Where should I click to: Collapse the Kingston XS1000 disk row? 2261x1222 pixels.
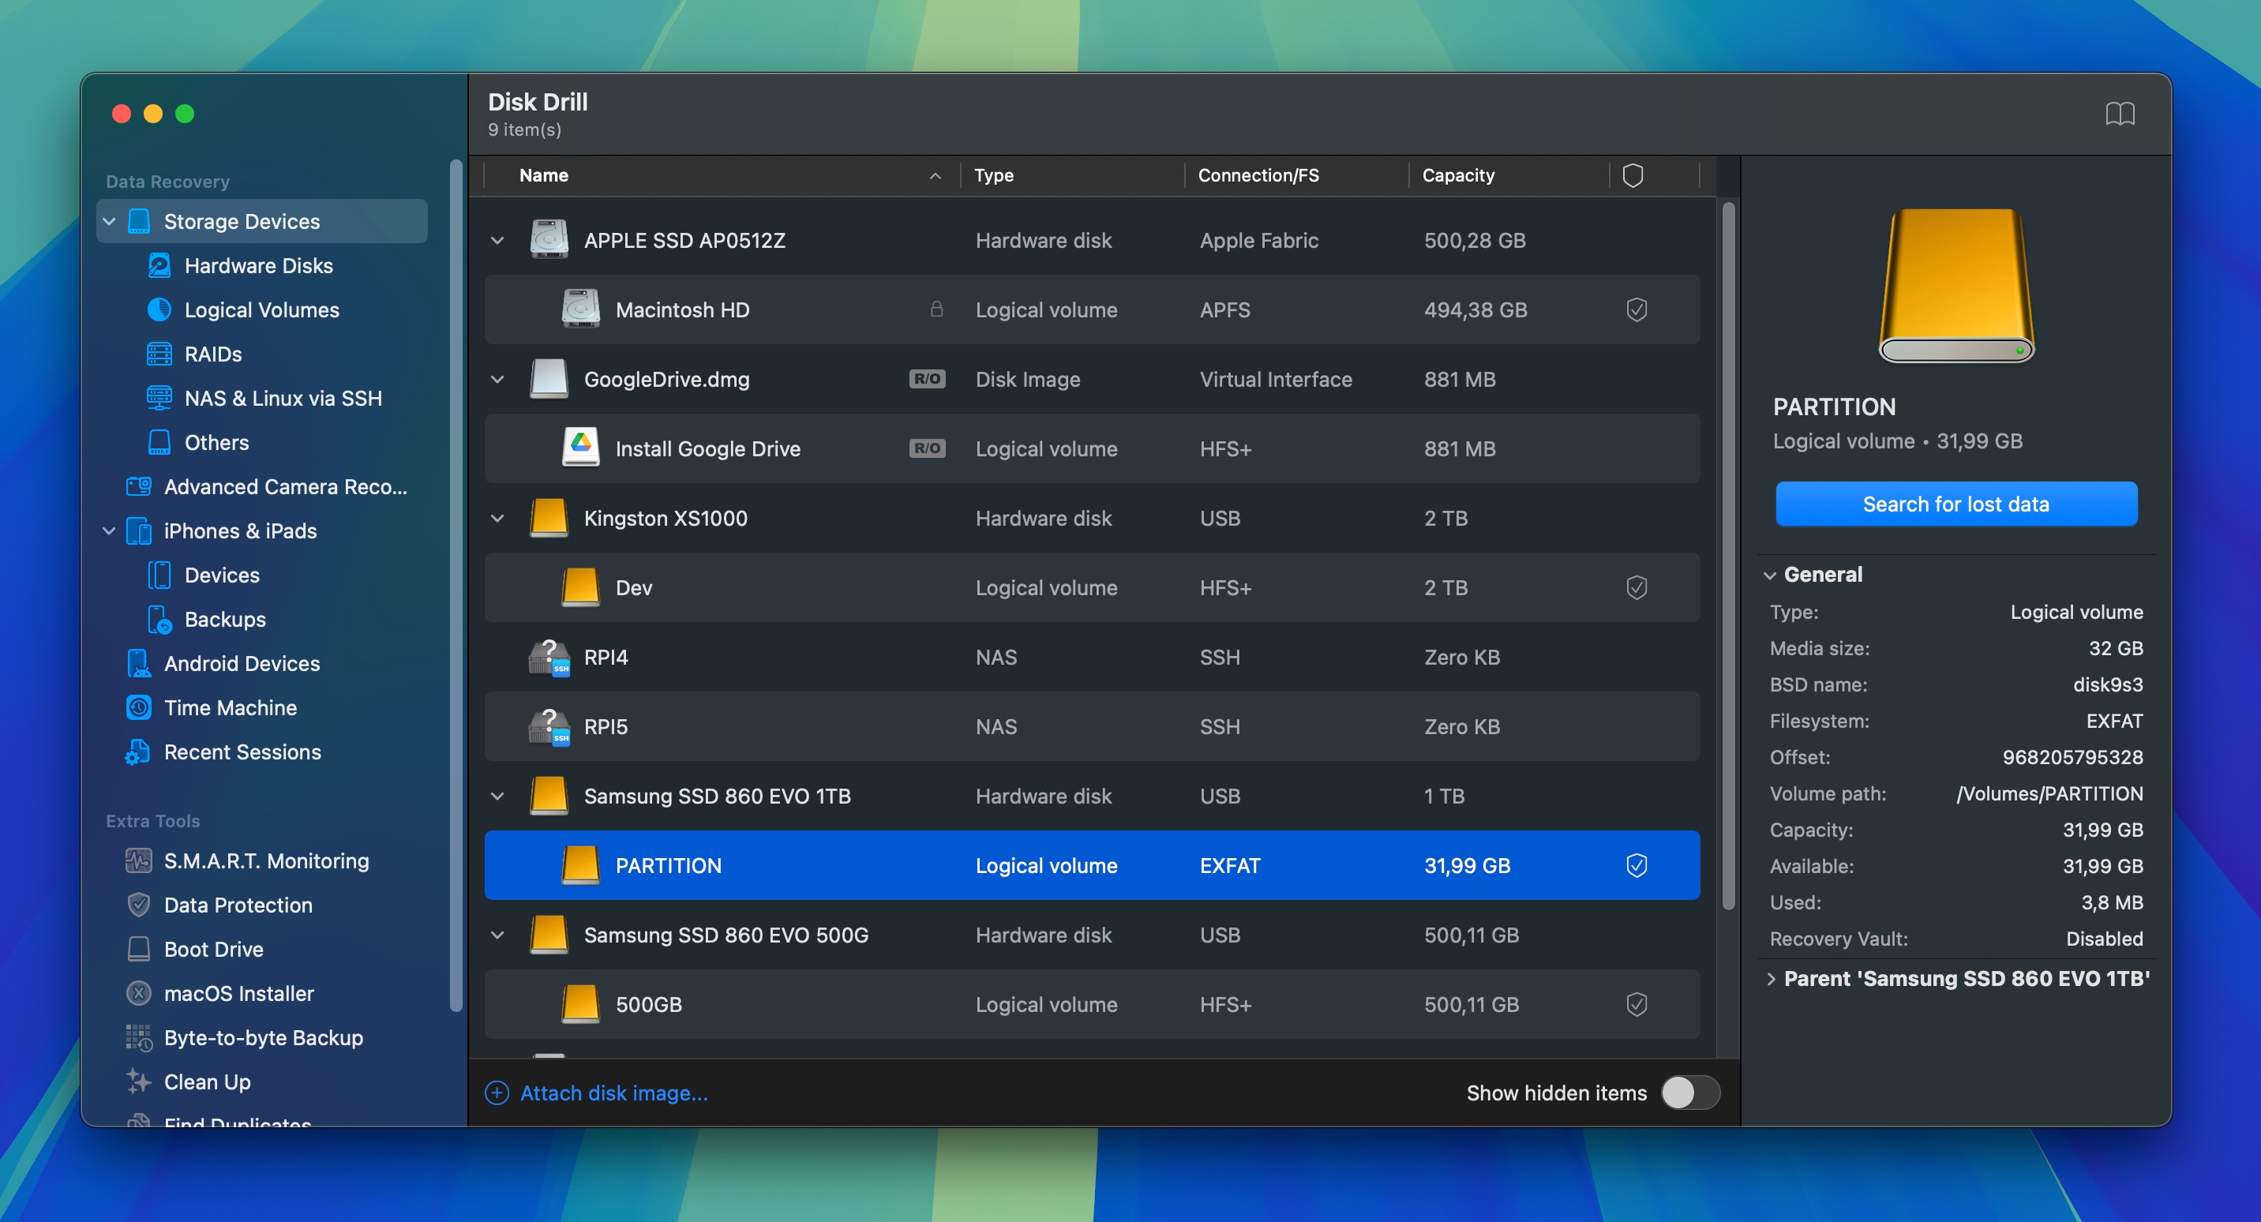pyautogui.click(x=497, y=518)
